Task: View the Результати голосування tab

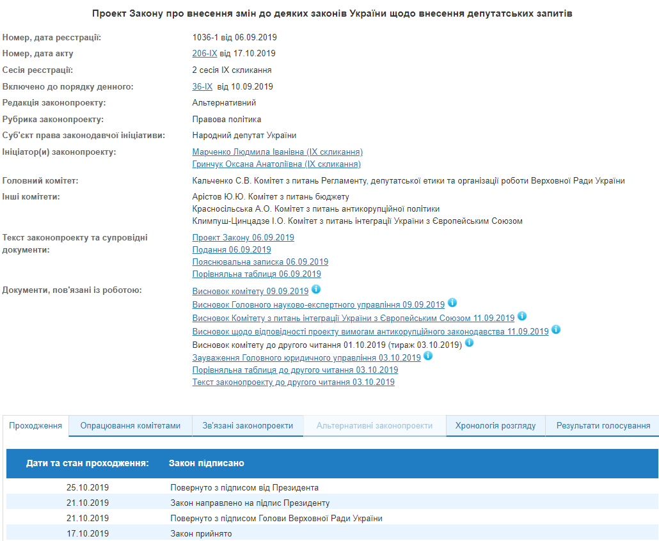Action: (601, 425)
